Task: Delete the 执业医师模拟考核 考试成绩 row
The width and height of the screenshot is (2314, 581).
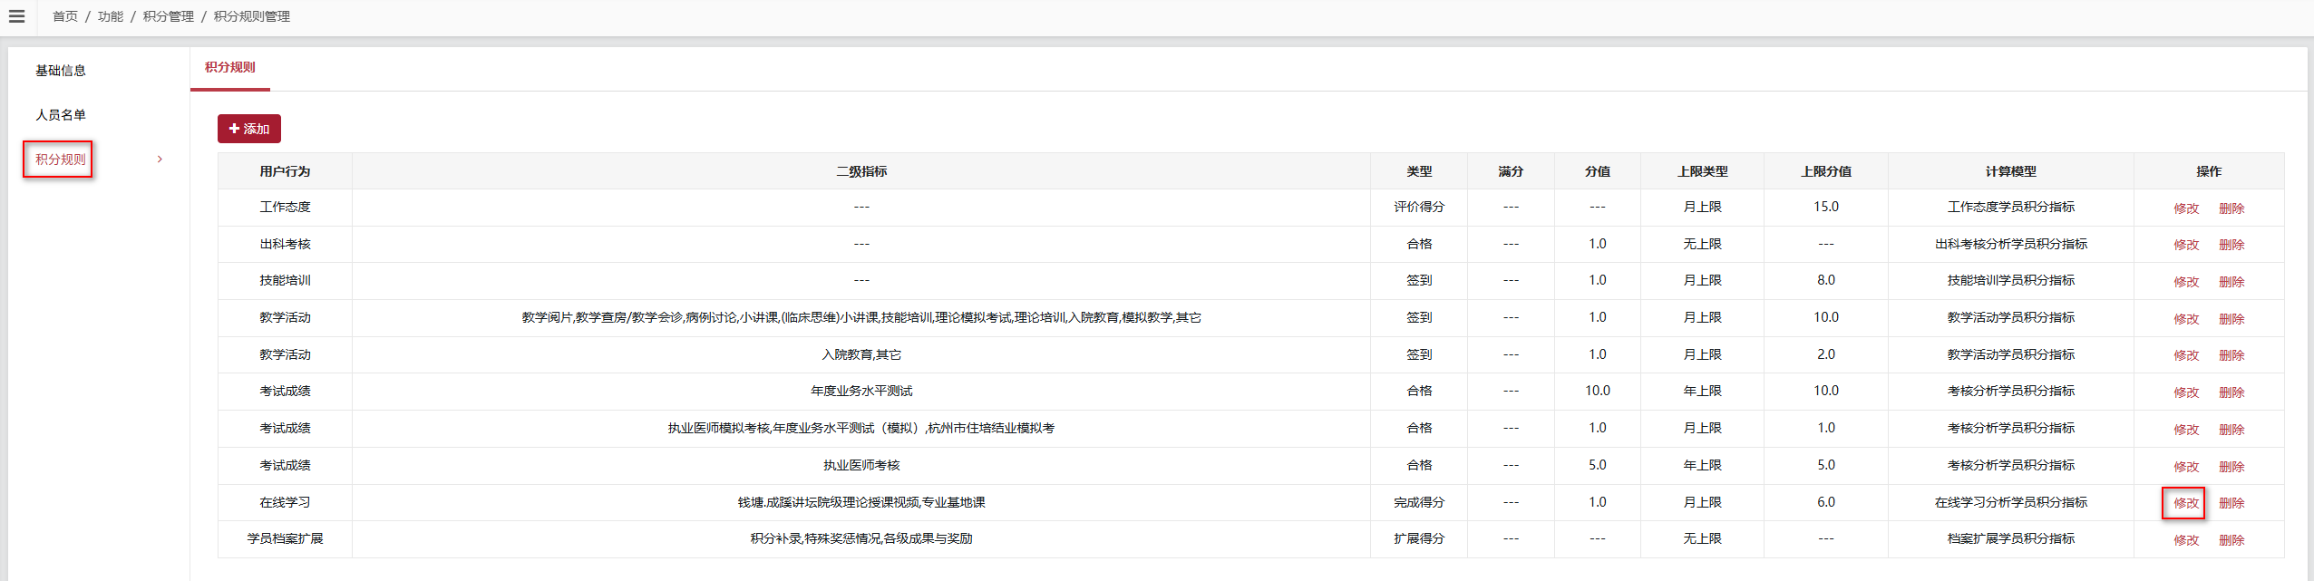Action: click(x=2231, y=430)
